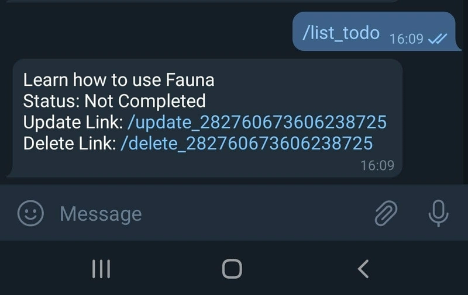Tap the /list_todo command in sent message
Viewport: 468px width, 295px height.
coord(341,33)
